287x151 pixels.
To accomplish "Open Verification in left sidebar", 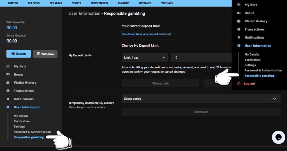I will point(22,121).
